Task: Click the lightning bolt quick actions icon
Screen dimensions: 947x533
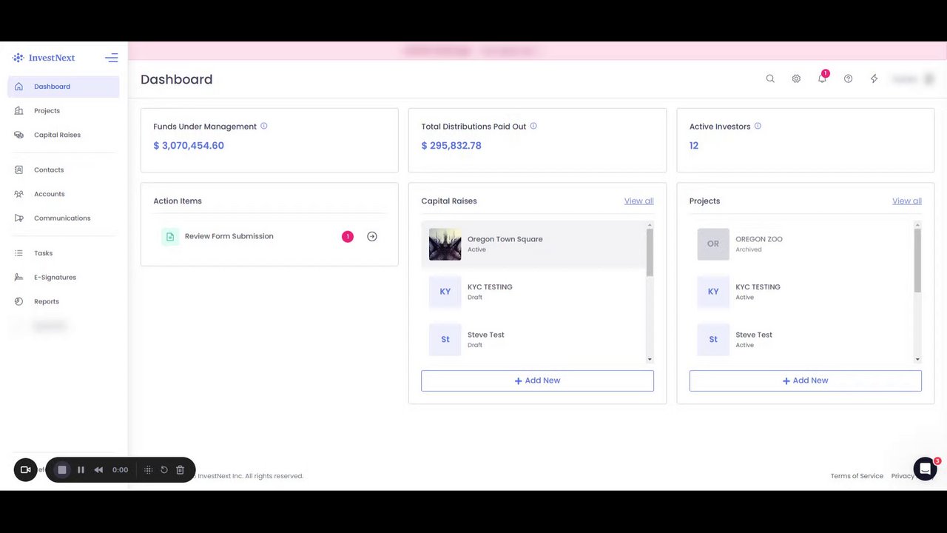Action: tap(874, 78)
